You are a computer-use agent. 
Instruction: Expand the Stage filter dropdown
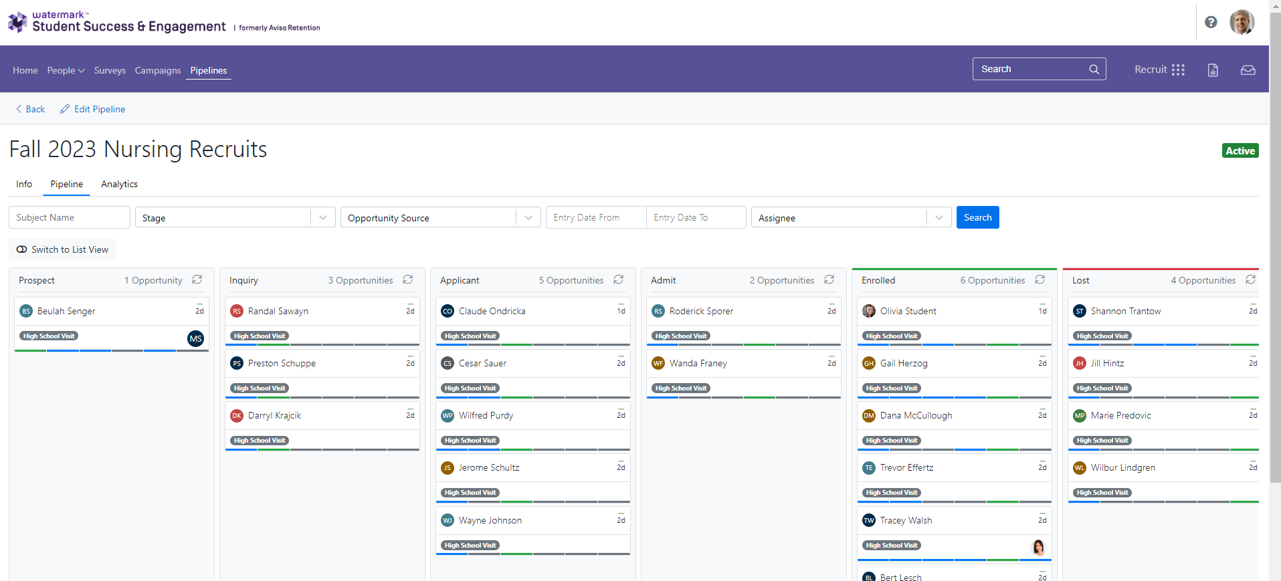point(323,217)
